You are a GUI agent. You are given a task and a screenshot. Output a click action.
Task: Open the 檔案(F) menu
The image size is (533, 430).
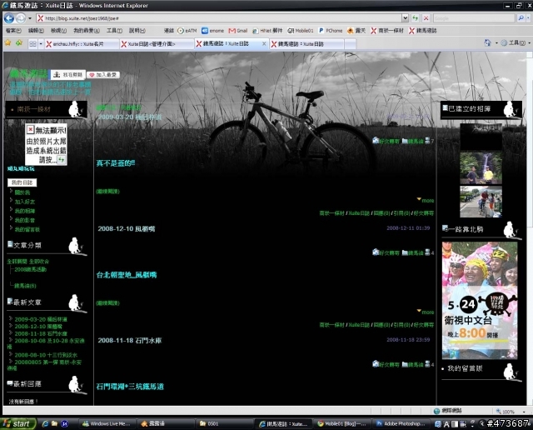[13, 31]
